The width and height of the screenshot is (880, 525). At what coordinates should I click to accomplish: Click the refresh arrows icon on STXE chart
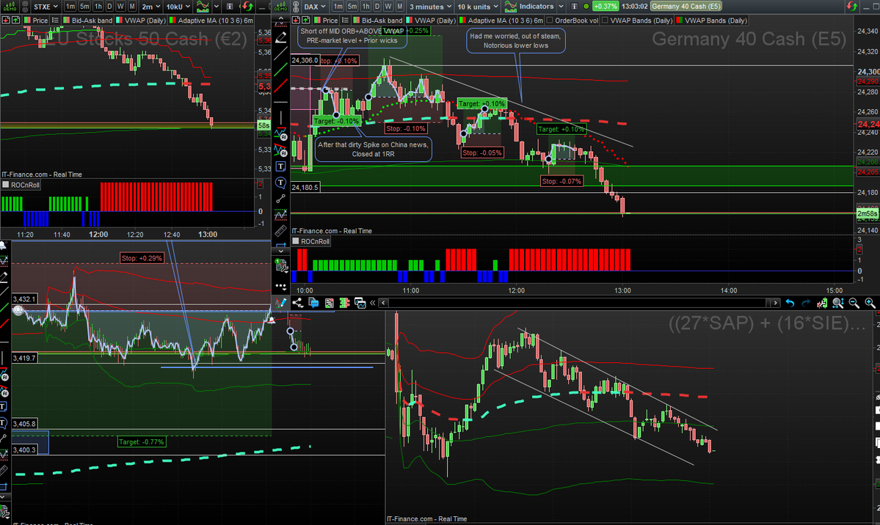pos(247,6)
